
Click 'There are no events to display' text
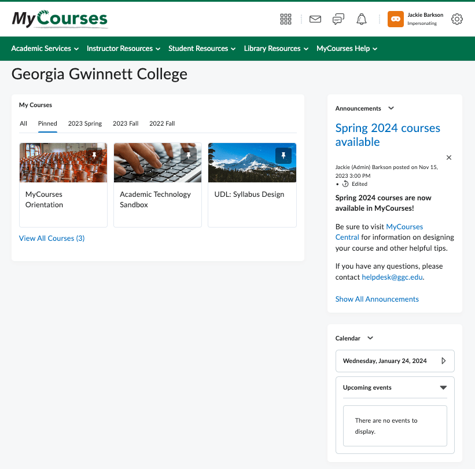pos(386,426)
